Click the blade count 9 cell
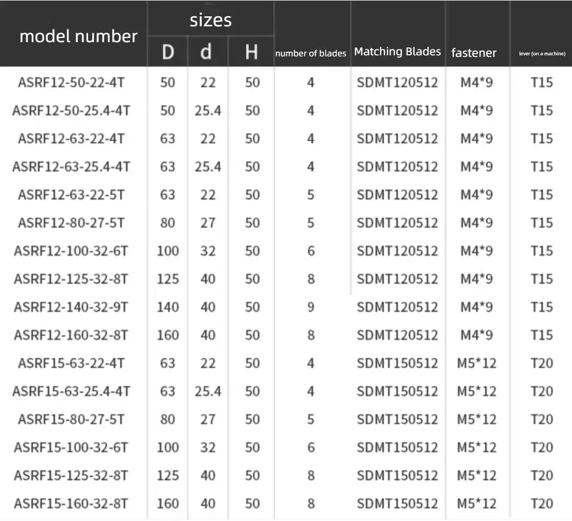The width and height of the screenshot is (572, 521). point(311,307)
